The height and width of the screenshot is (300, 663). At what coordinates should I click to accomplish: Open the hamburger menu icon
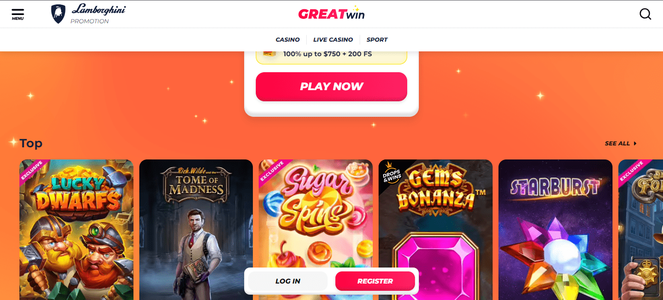click(17, 14)
